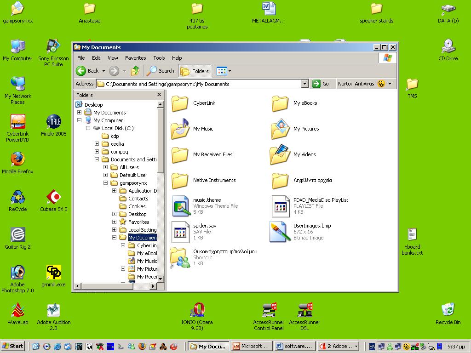
Task: Click the Norton AntiVirus toolbar button
Action: coord(361,84)
